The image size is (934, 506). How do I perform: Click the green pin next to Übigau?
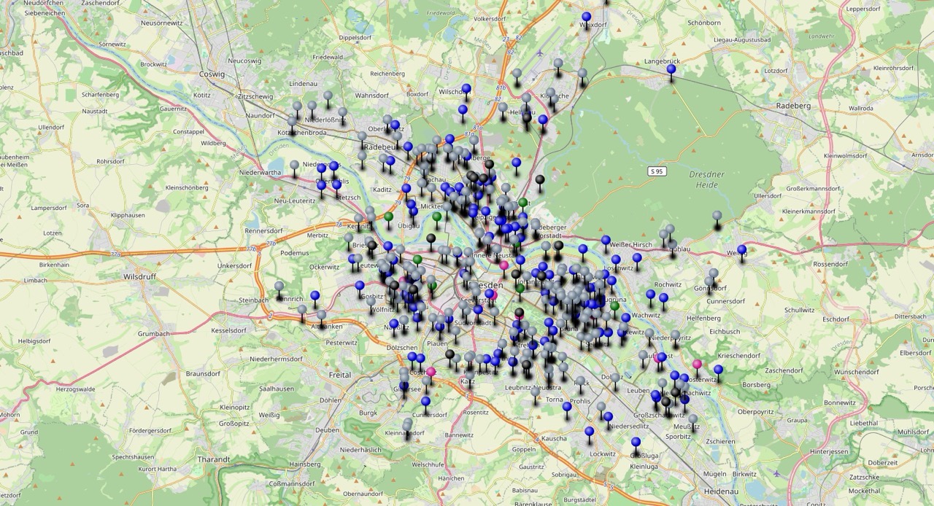click(x=437, y=217)
